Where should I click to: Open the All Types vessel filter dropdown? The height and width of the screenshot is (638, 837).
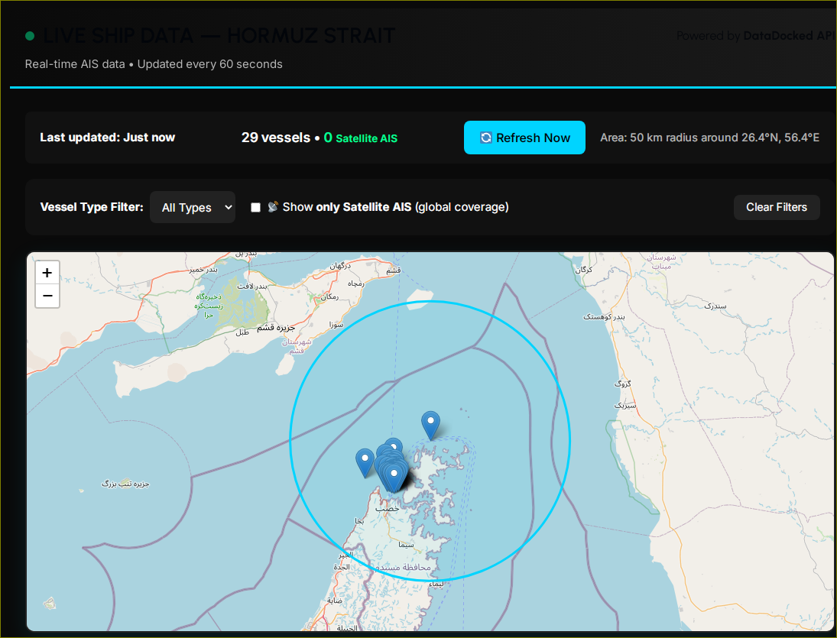tap(192, 207)
